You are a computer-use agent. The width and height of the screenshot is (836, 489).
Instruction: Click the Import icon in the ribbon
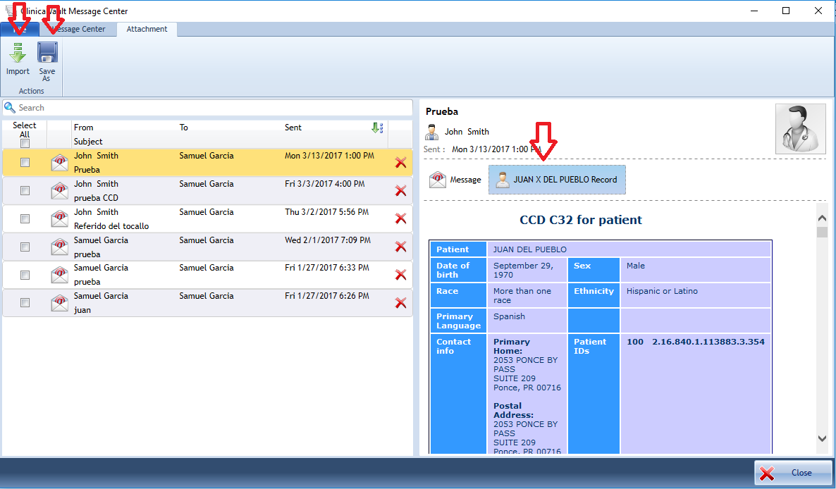point(18,54)
